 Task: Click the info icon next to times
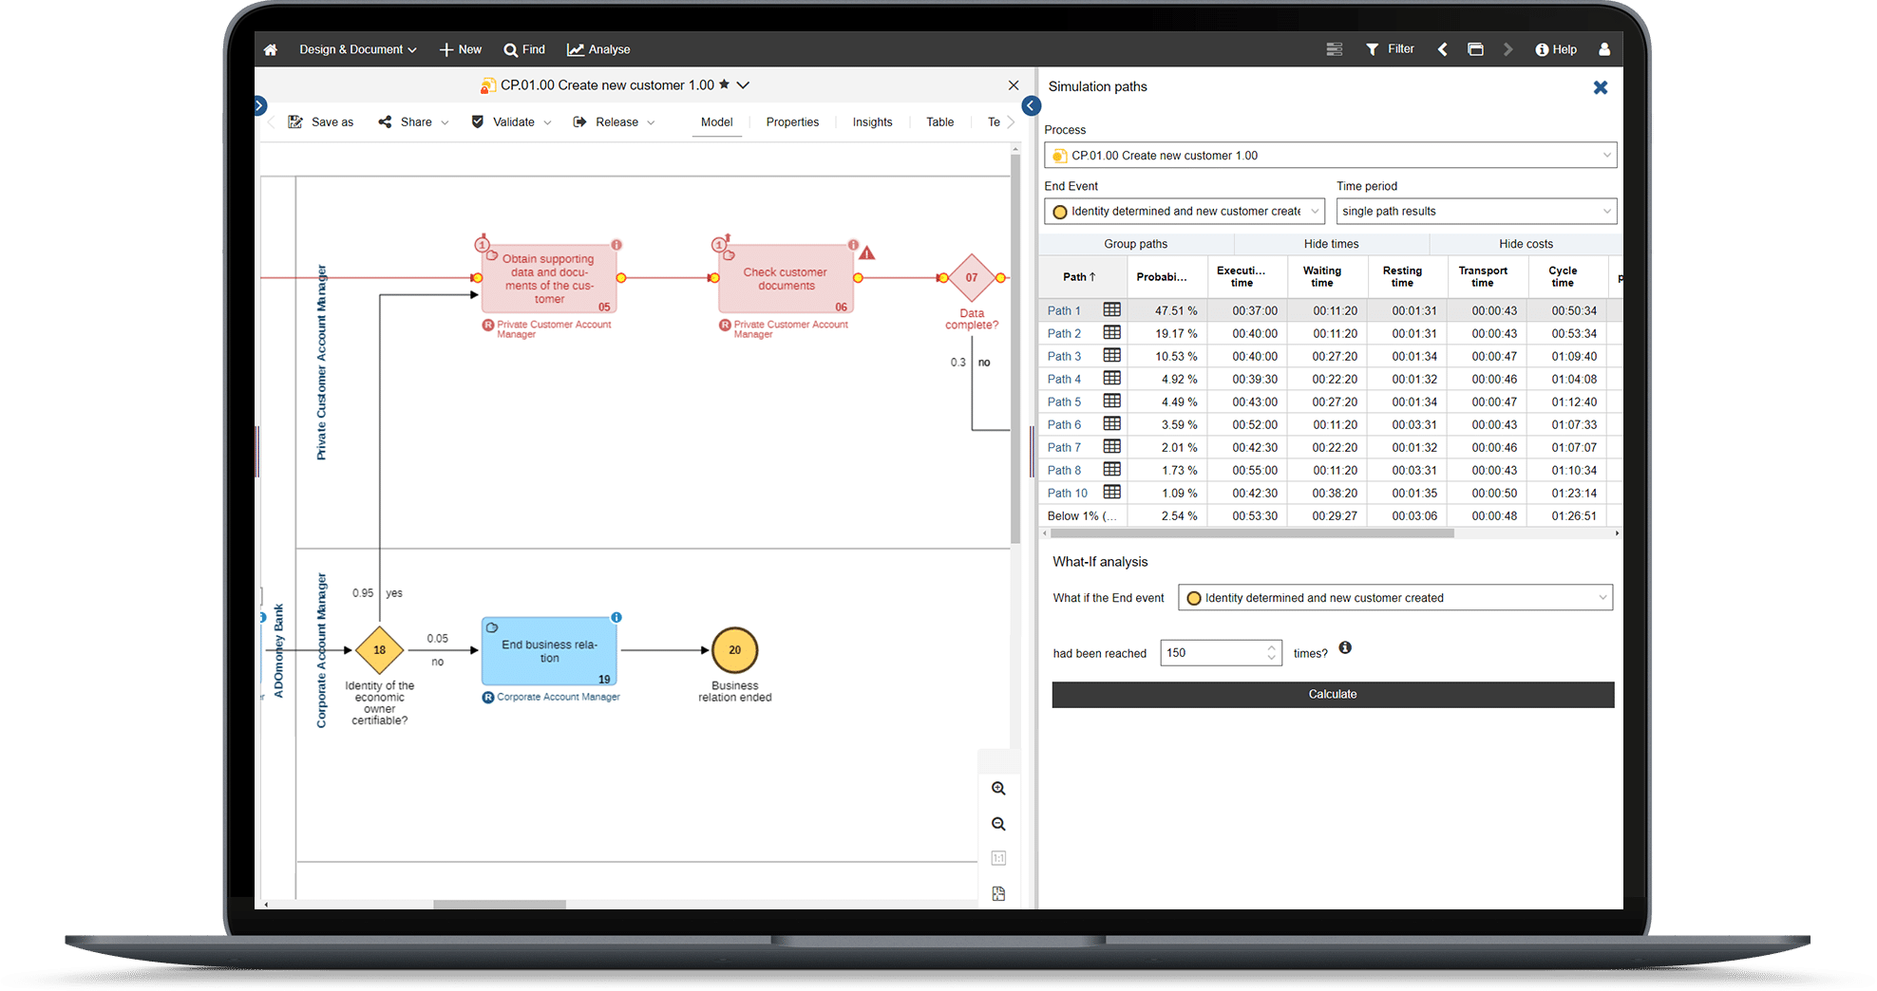pyautogui.click(x=1345, y=648)
